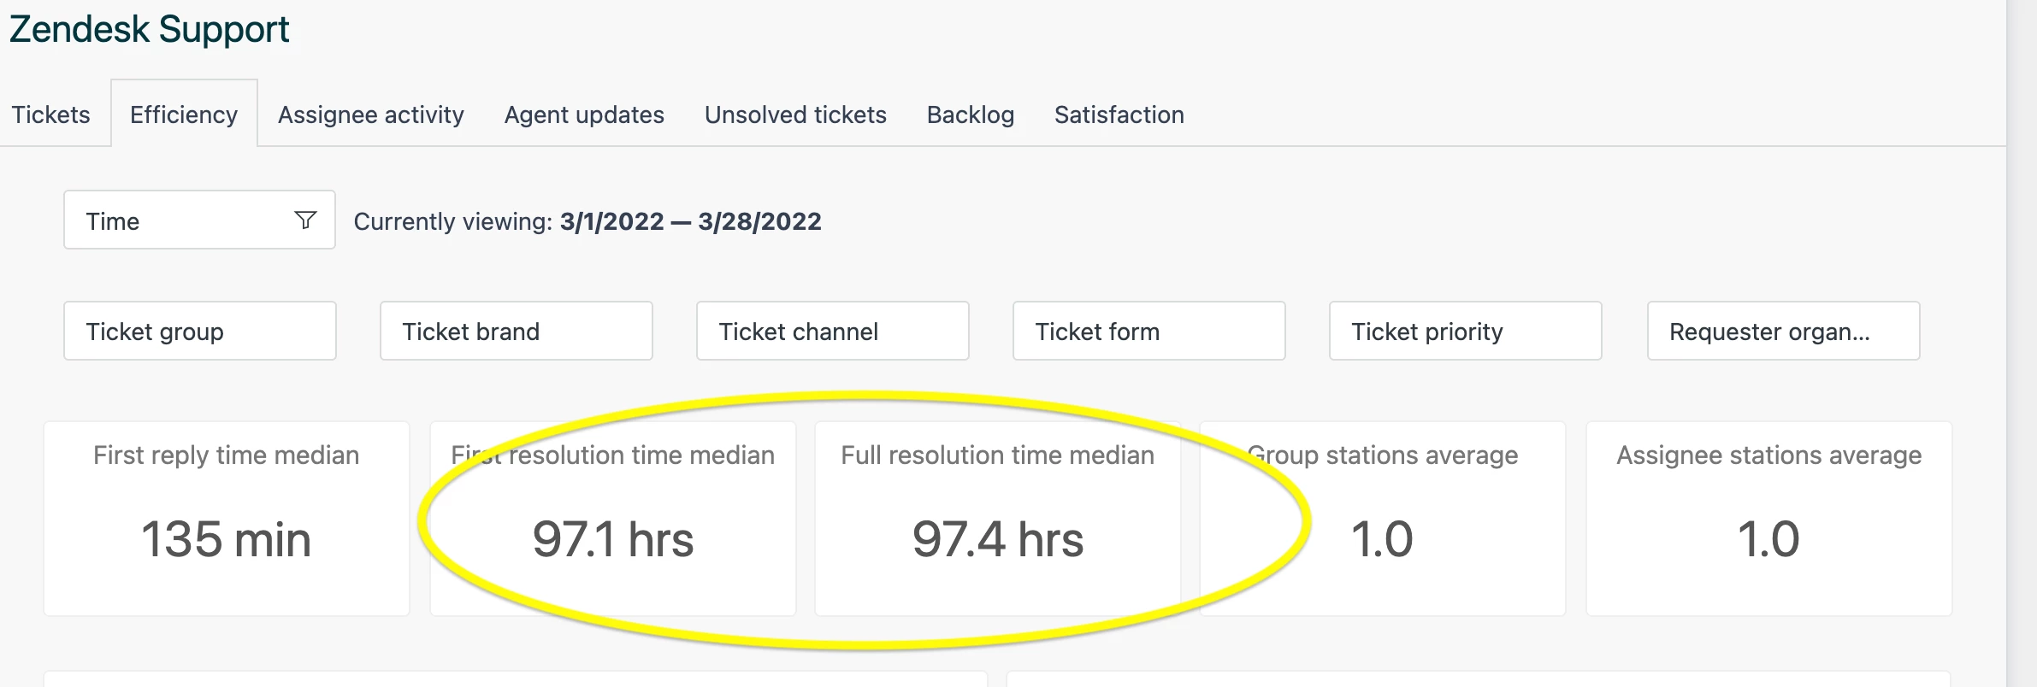Viewport: 2037px width, 687px height.
Task: Switch to the Tickets tab
Action: coord(50,114)
